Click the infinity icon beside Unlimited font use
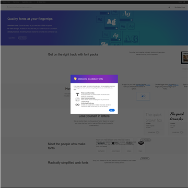Screen dimensions: 188x188 pos(77,104)
